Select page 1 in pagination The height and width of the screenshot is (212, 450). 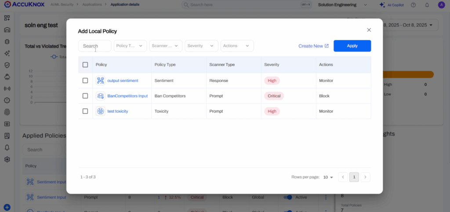(x=354, y=177)
